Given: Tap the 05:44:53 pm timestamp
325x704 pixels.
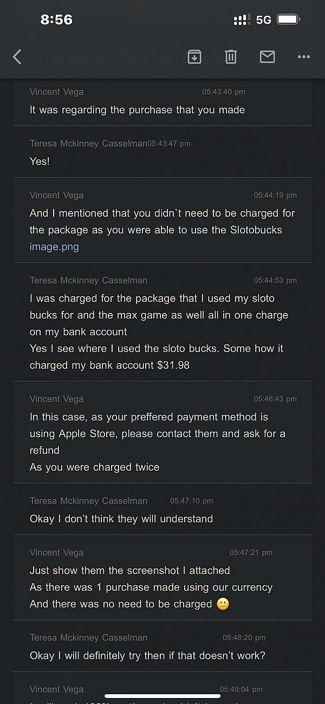Looking at the screenshot, I should pyautogui.click(x=275, y=280).
